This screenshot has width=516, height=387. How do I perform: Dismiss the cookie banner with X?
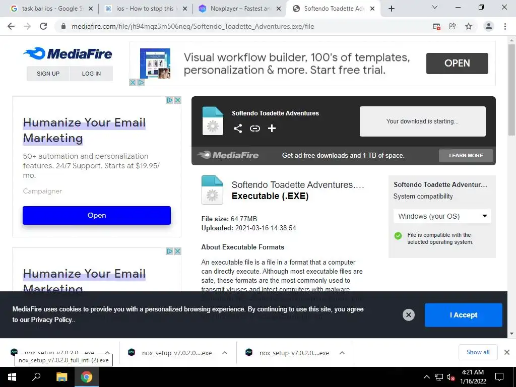408,315
